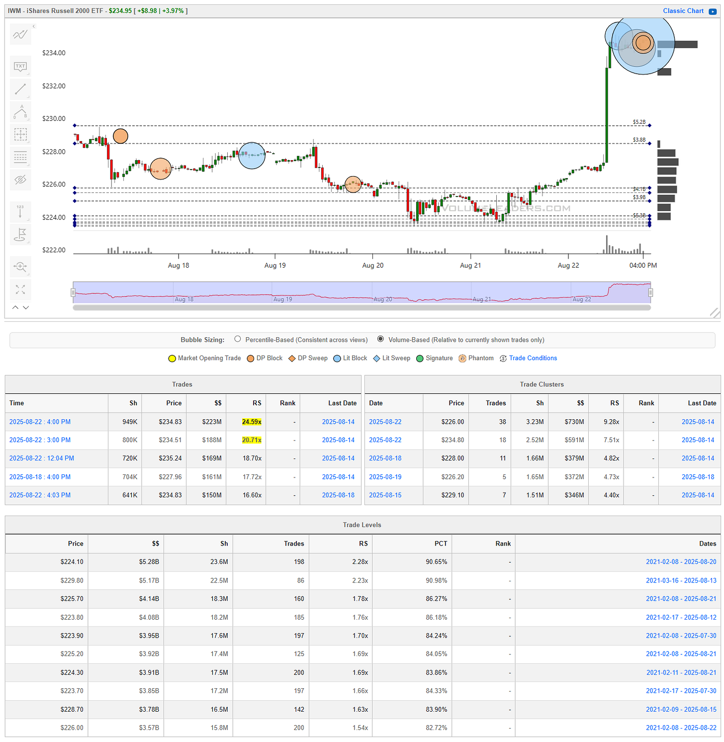Click the orange DP Block legend circle
The height and width of the screenshot is (742, 724).
coord(251,359)
